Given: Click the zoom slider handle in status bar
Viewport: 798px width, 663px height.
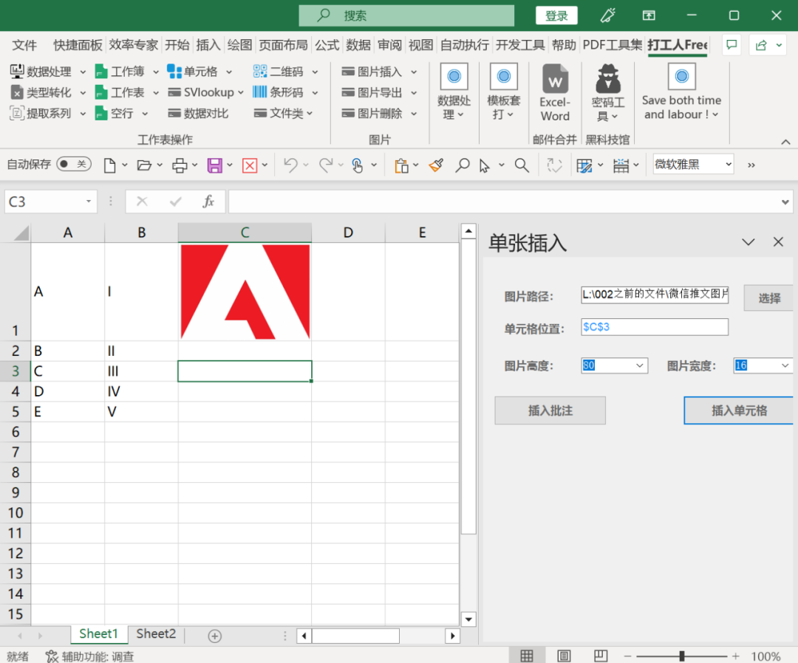Looking at the screenshot, I should [682, 656].
